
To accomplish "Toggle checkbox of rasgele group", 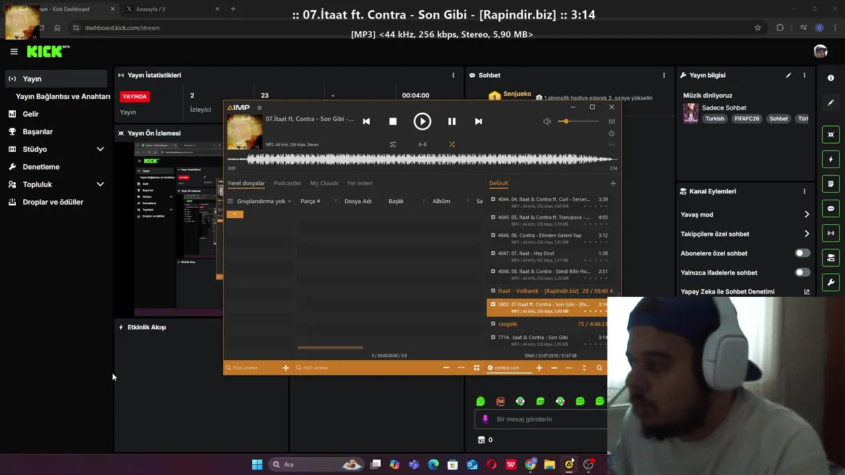I will 493,324.
